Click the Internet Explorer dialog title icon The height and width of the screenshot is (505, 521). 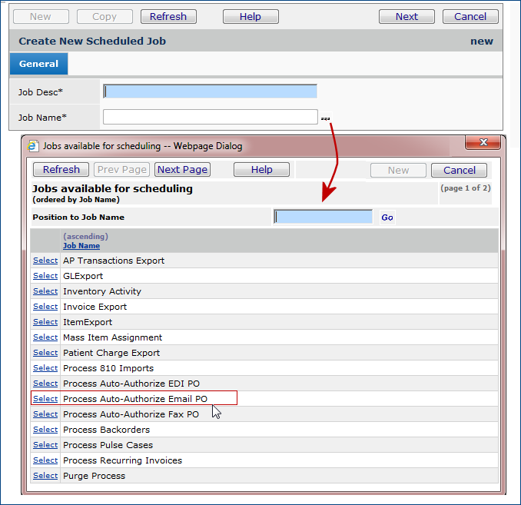click(34, 145)
